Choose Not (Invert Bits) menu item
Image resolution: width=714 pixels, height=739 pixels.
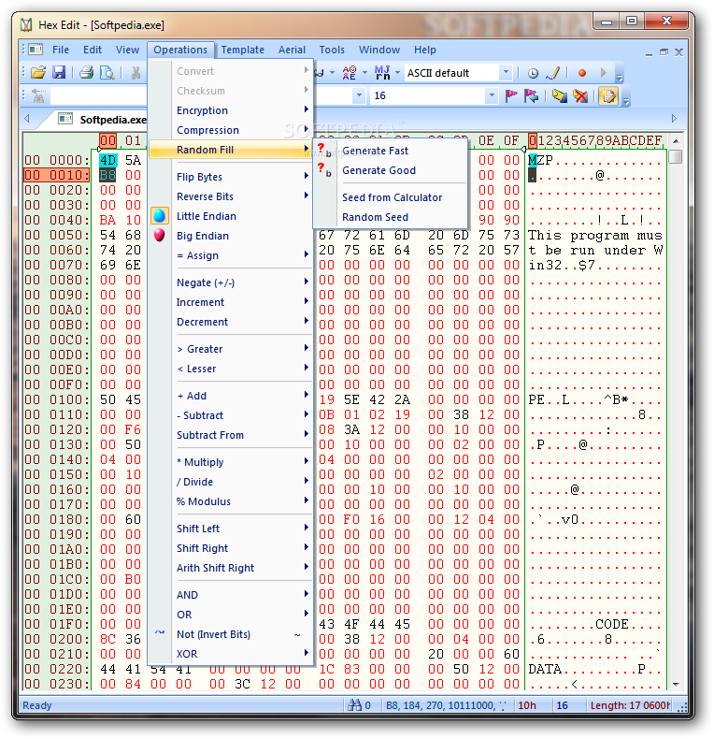coord(231,634)
